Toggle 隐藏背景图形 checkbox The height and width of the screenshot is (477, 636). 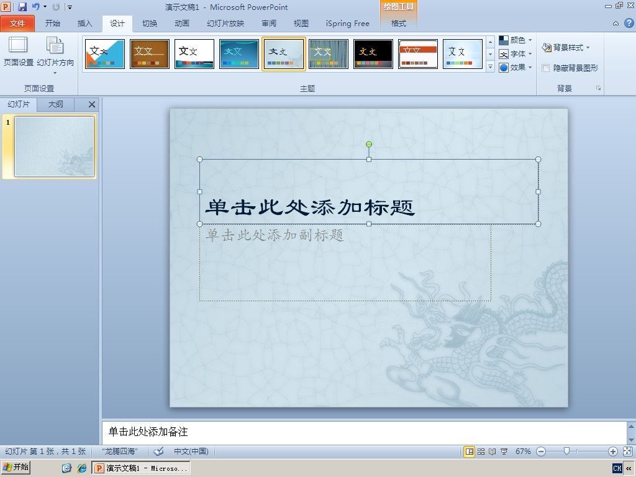tap(546, 68)
